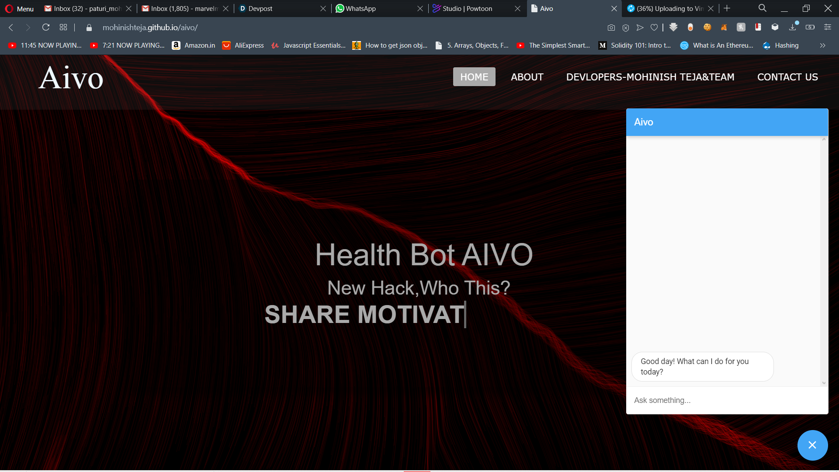The height and width of the screenshot is (472, 839).
Task: Click the heart bookmark icon
Action: click(654, 28)
